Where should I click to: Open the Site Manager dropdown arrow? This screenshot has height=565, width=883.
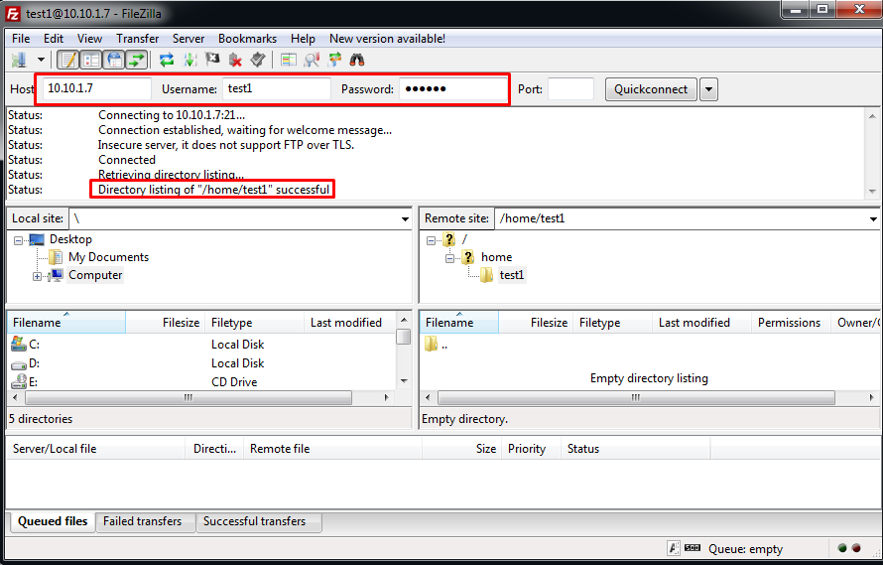point(41,60)
